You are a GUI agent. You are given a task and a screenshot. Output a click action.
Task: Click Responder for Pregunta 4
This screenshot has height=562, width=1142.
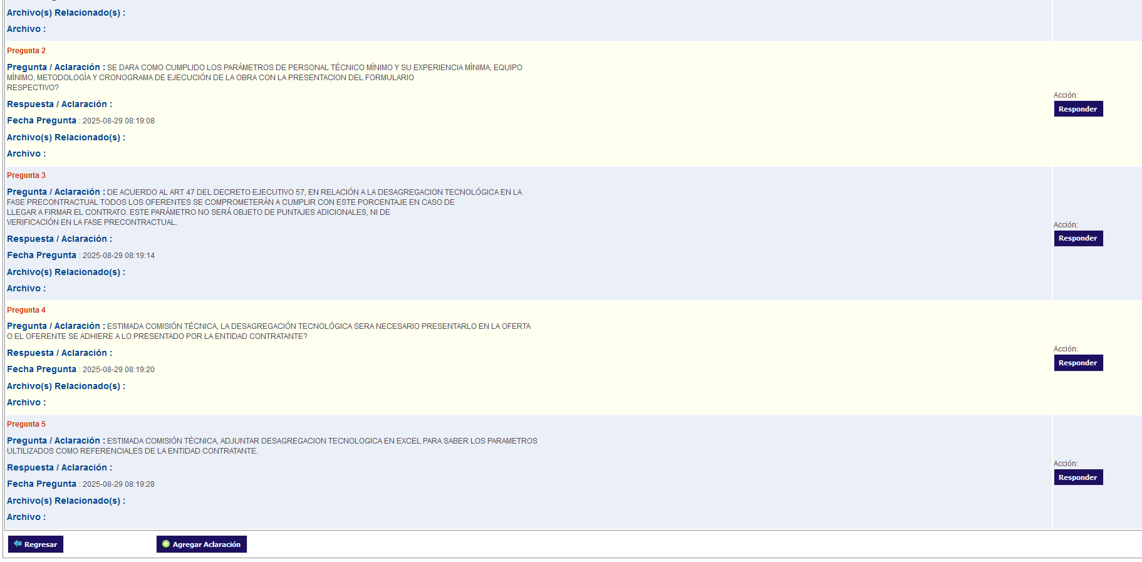click(x=1077, y=363)
